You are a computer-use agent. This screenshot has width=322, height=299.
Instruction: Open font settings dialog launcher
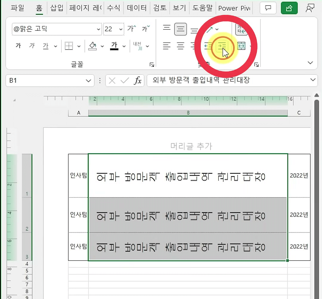click(152, 65)
